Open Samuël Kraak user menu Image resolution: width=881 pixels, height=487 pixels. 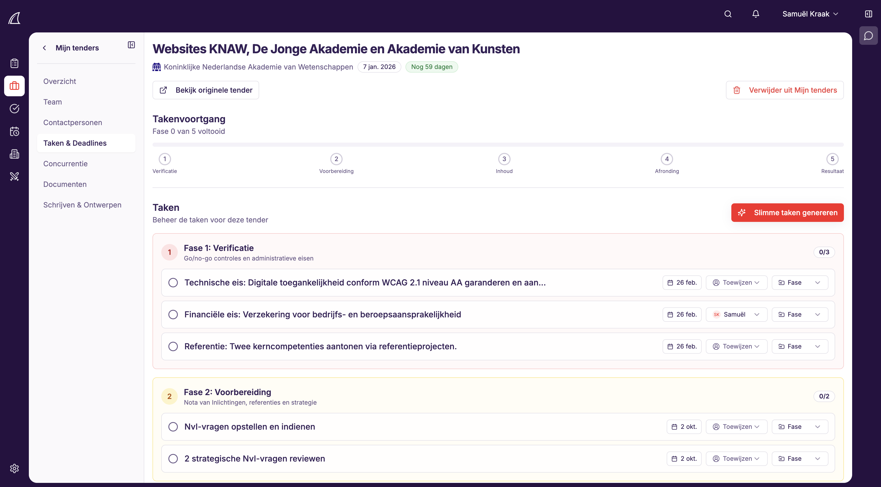(x=810, y=14)
